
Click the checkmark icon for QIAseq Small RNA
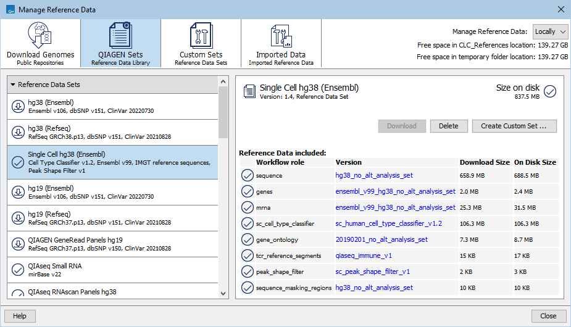click(x=18, y=270)
